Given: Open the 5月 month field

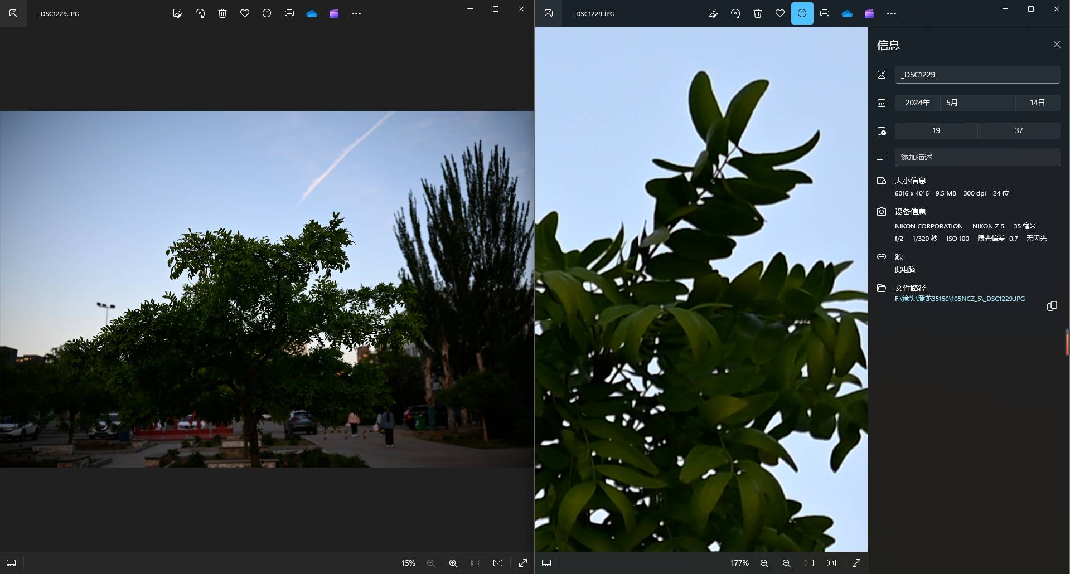Looking at the screenshot, I should pyautogui.click(x=977, y=103).
